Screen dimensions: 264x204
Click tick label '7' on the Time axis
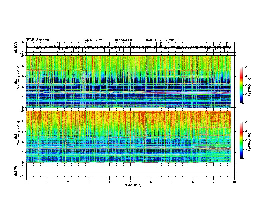pyautogui.click(x=172, y=182)
